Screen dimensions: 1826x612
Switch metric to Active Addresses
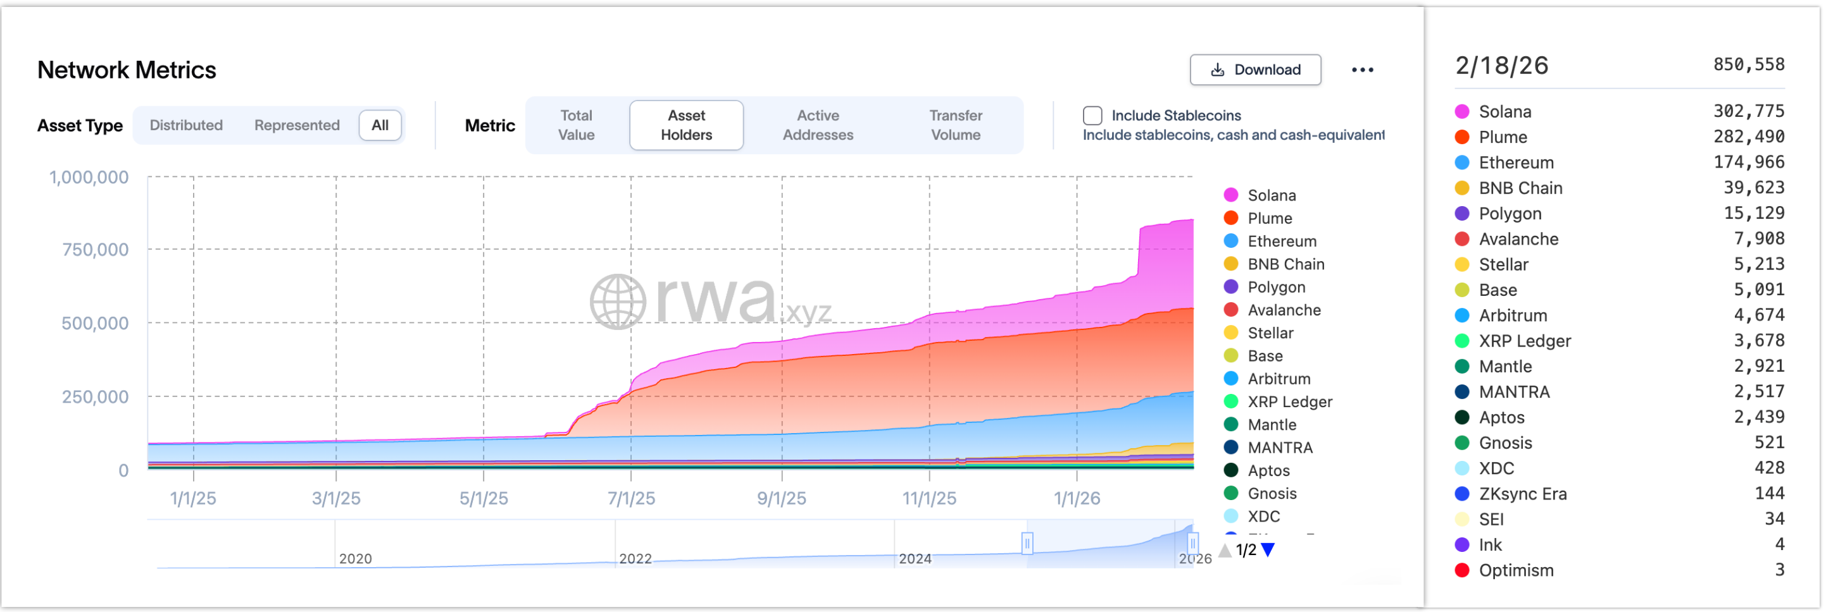(x=817, y=125)
